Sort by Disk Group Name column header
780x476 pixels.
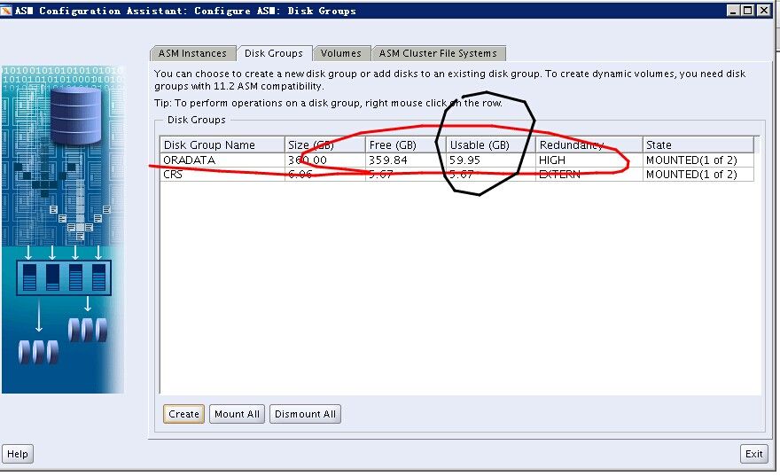coord(222,145)
